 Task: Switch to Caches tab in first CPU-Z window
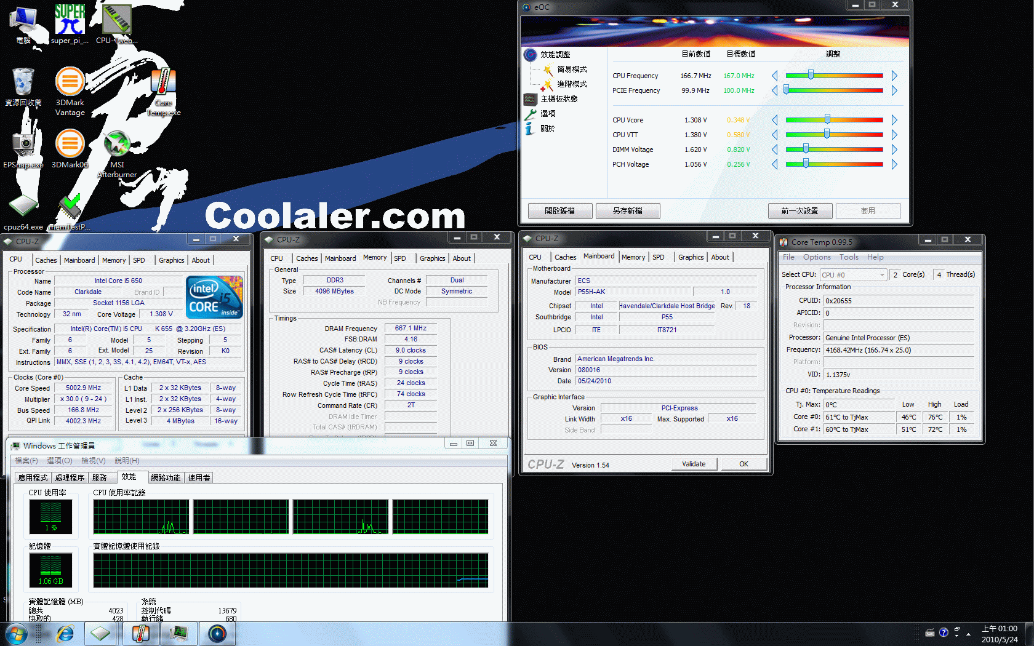pyautogui.click(x=46, y=260)
